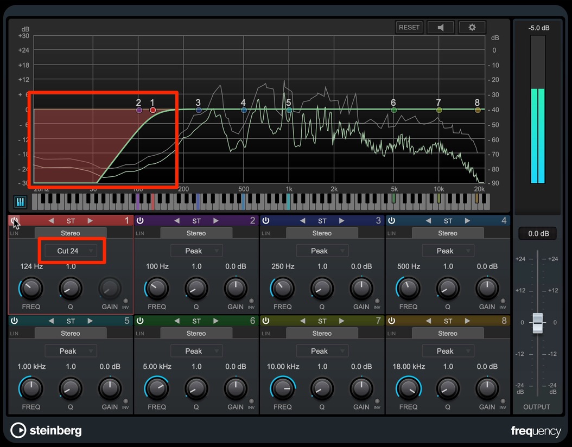572x447 pixels.
Task: Click band 3 left arrow next to ST
Action: (x=302, y=221)
